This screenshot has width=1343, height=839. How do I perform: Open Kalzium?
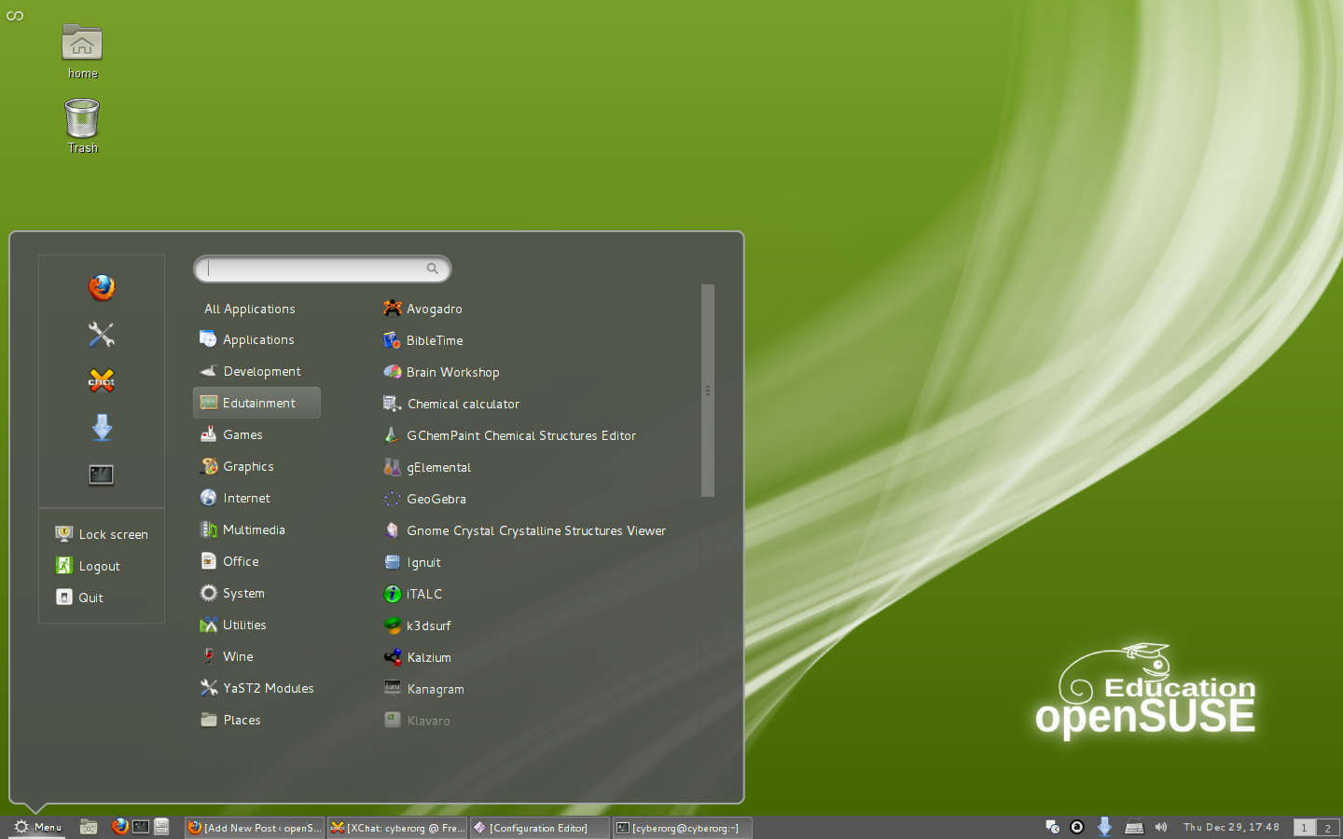(x=417, y=657)
